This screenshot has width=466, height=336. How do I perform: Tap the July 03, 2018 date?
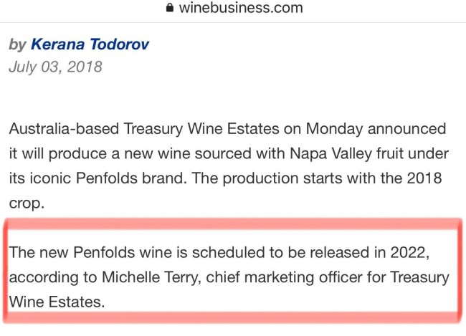[56, 67]
